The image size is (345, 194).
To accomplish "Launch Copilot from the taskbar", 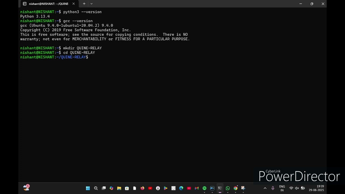I will (x=111, y=188).
